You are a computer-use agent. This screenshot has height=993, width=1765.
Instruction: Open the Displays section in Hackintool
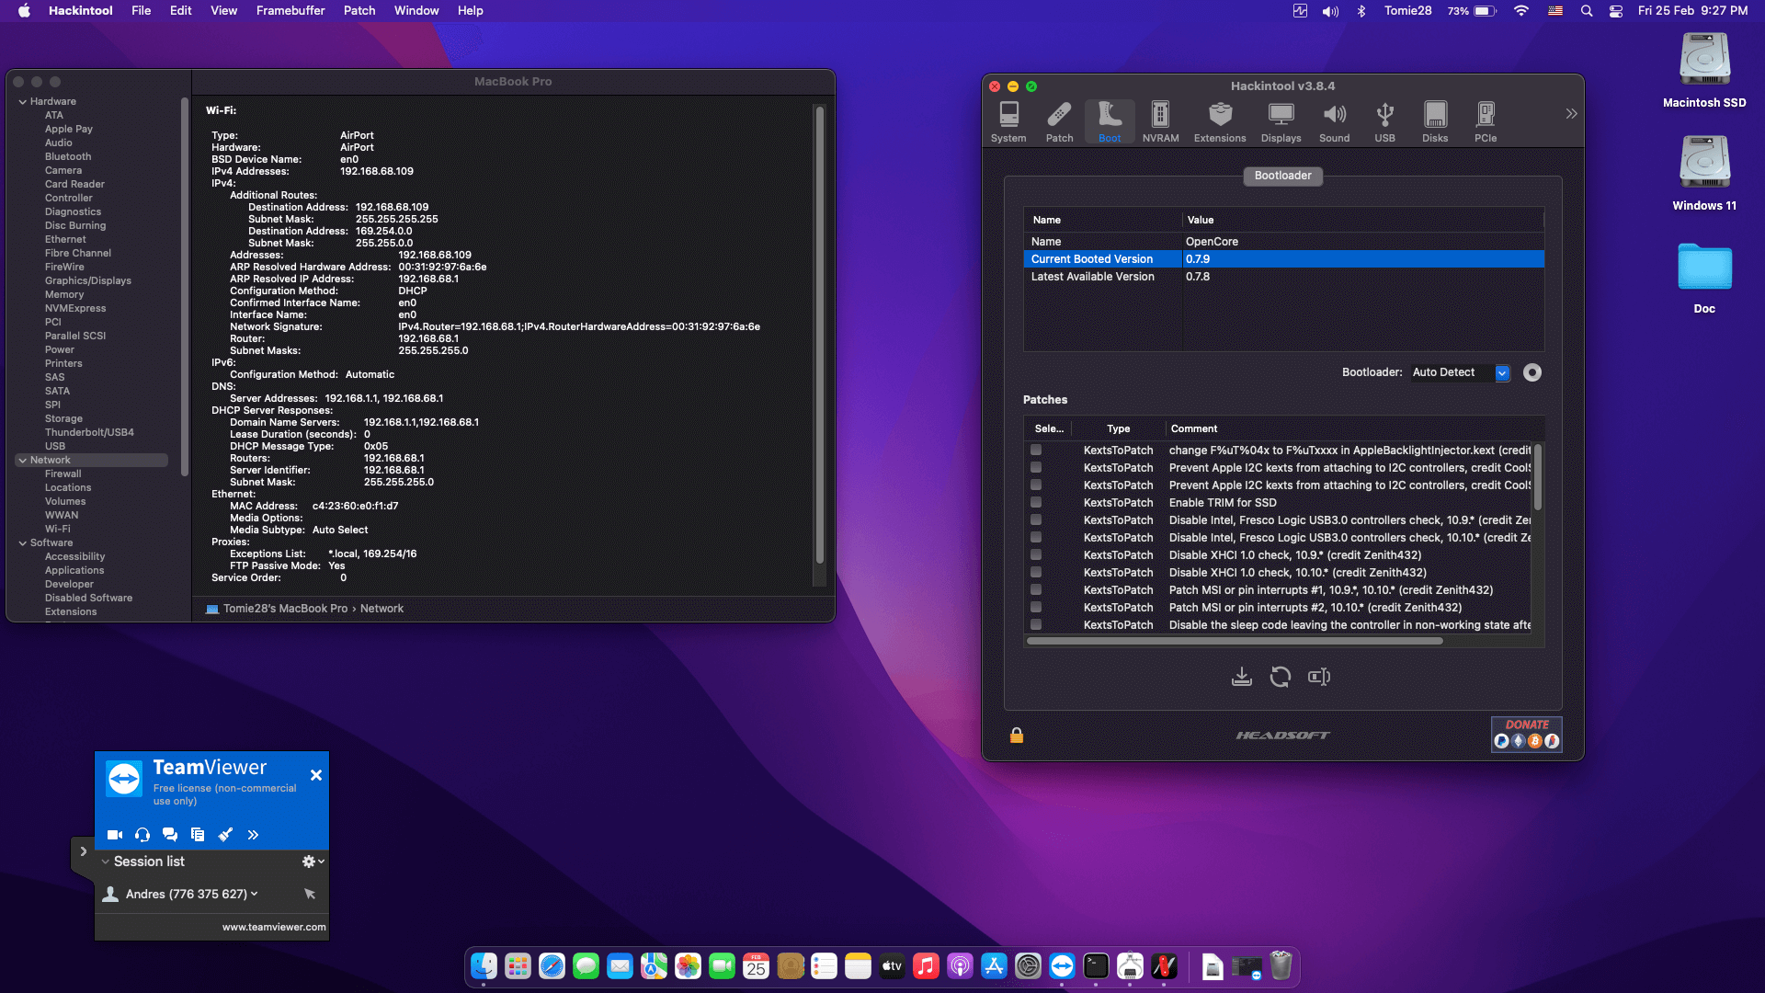(x=1281, y=121)
